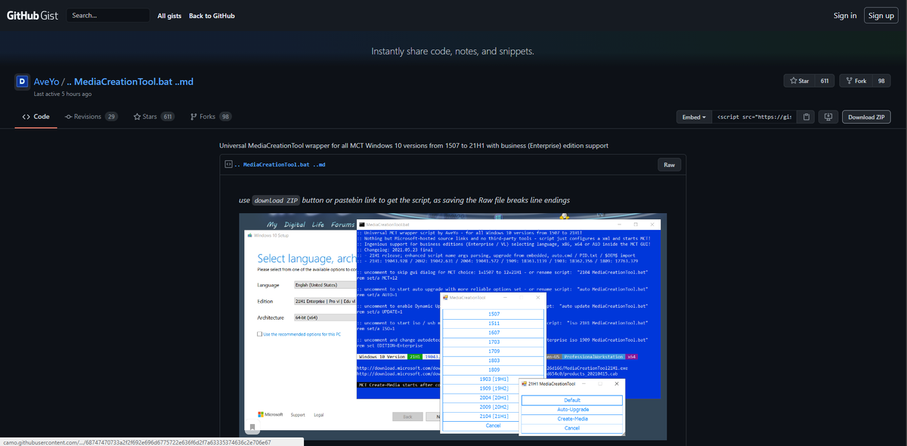
Task: Click the MediaCreationTool.bat ..md file header link
Action: pyautogui.click(x=280, y=164)
